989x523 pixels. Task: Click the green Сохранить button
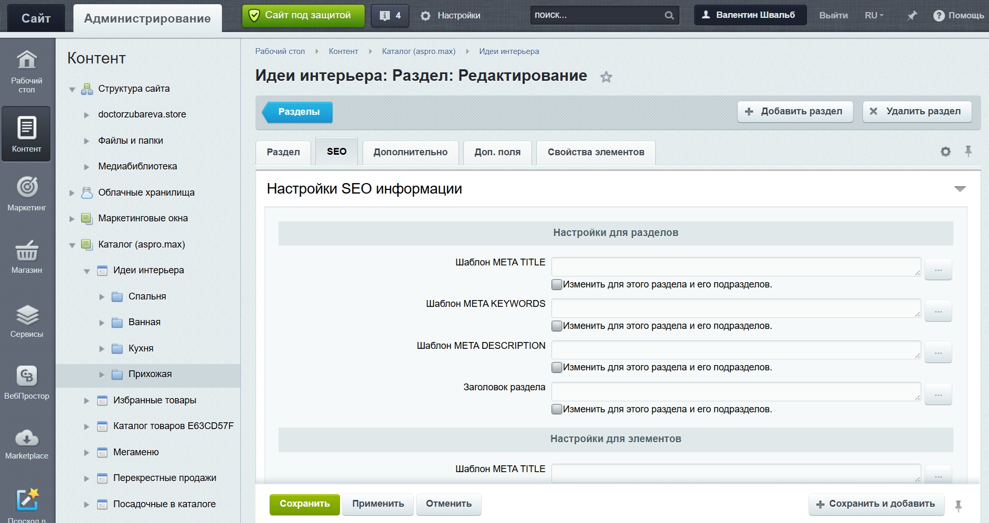[304, 504]
